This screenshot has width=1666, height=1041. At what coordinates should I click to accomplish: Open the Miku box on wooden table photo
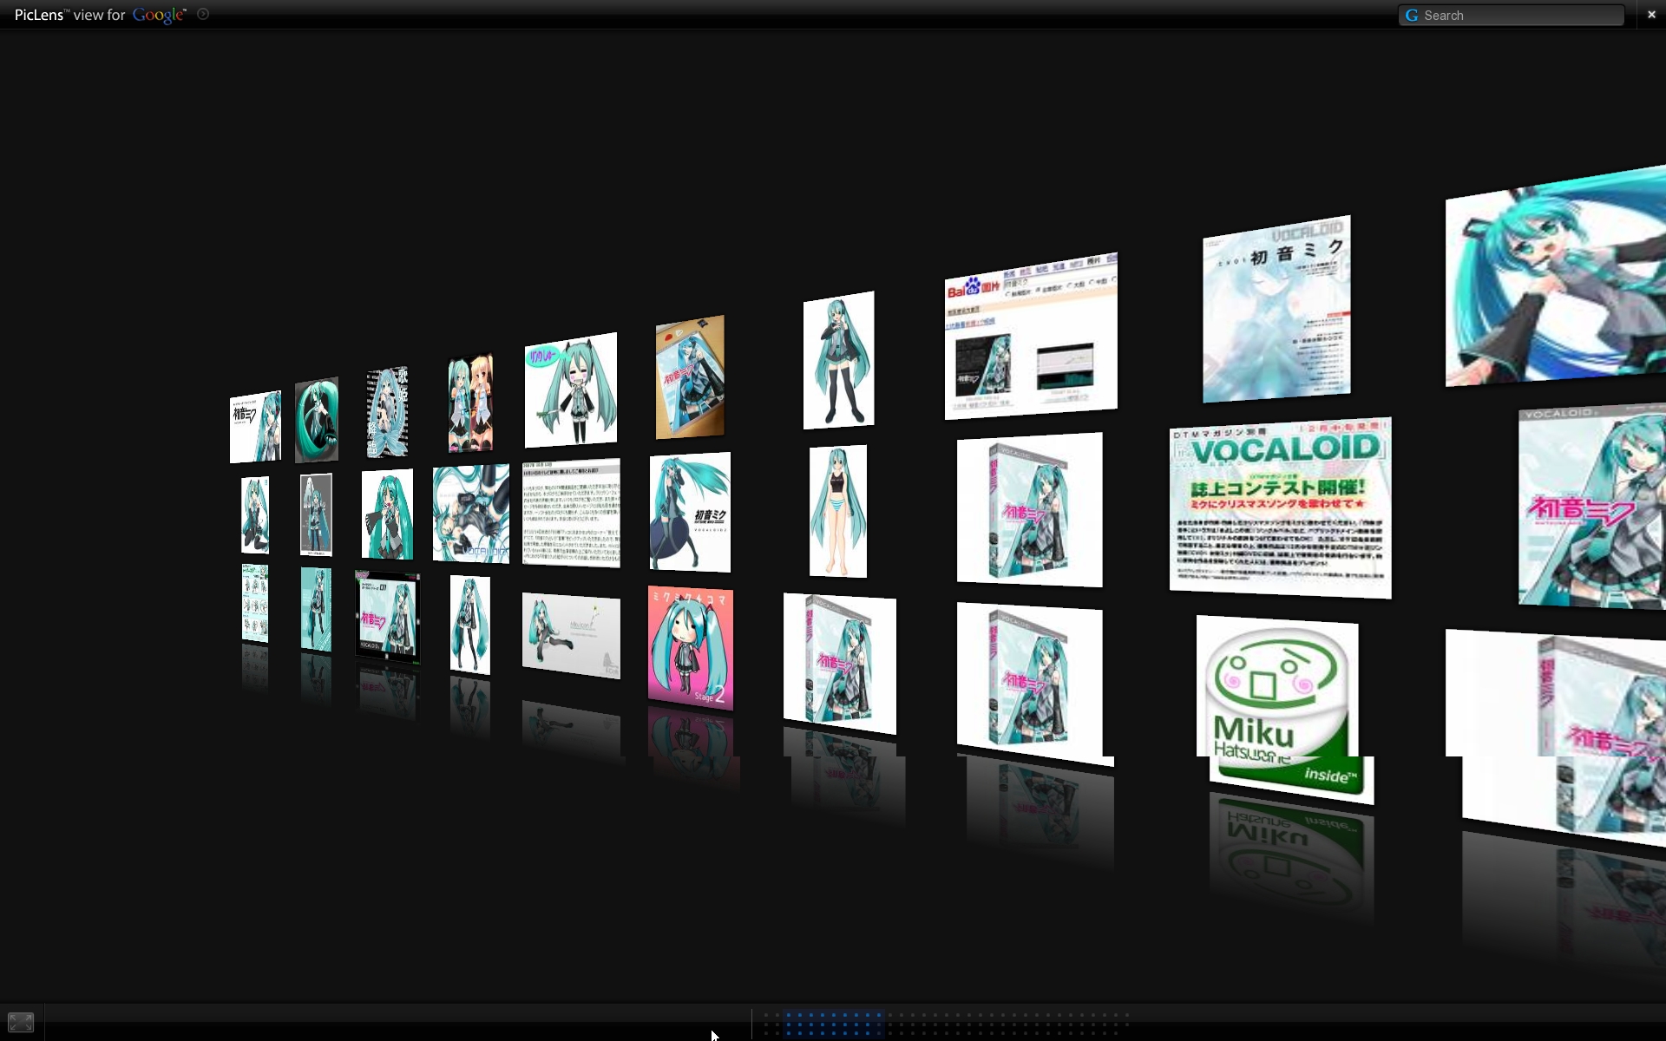tap(690, 377)
